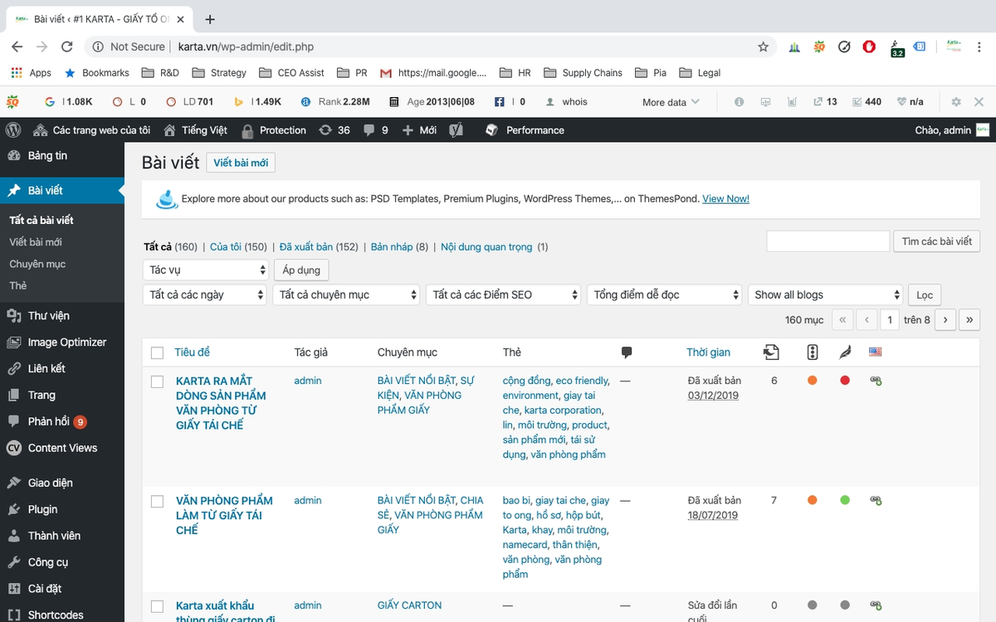Open Performance menu in admin bar
Image resolution: width=996 pixels, height=622 pixels.
tap(525, 130)
